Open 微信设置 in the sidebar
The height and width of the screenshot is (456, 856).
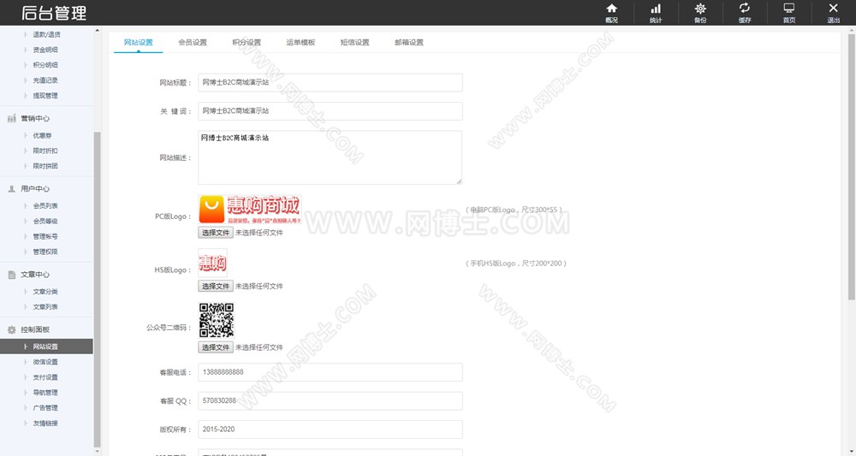[x=46, y=362]
